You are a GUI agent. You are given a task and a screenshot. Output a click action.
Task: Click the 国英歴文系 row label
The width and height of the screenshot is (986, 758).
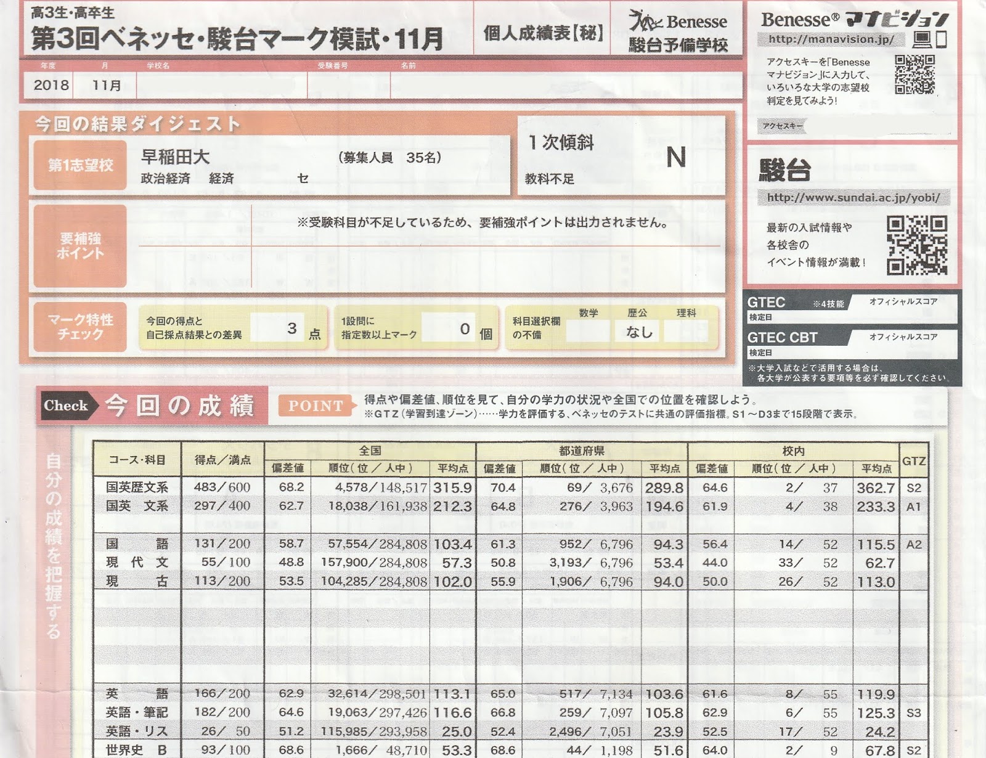tap(137, 487)
